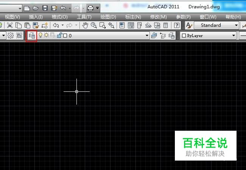This screenshot has width=246, height=170.
Task: Expand the ByLayer color dropdown
Action: (x=234, y=36)
